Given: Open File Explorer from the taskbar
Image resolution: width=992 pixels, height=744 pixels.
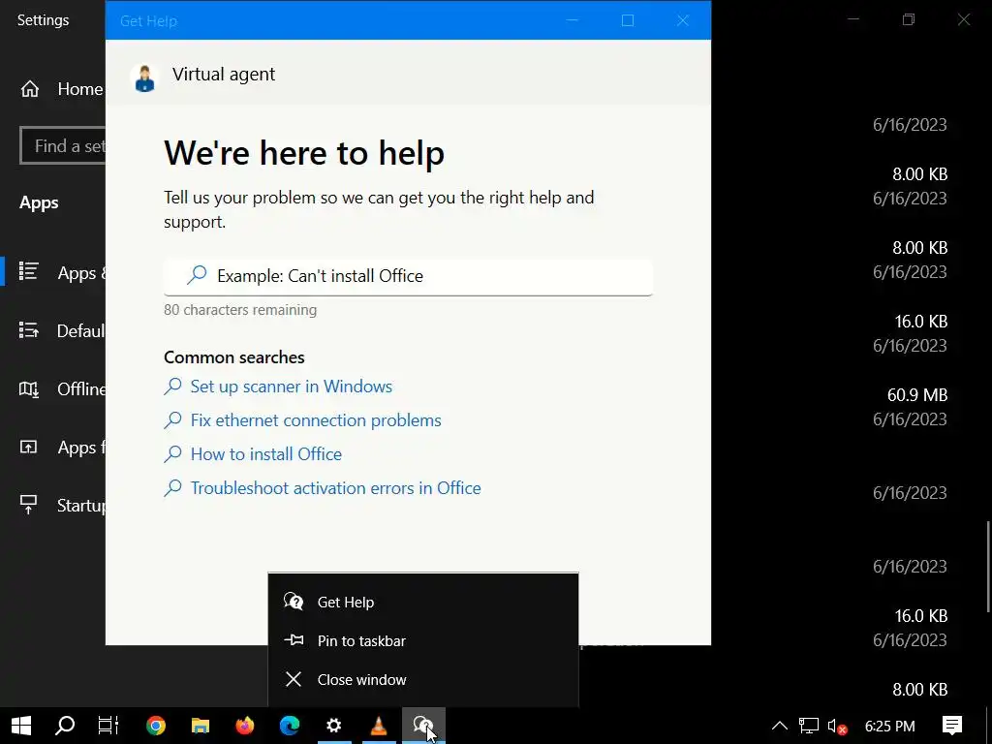Looking at the screenshot, I should point(201,726).
